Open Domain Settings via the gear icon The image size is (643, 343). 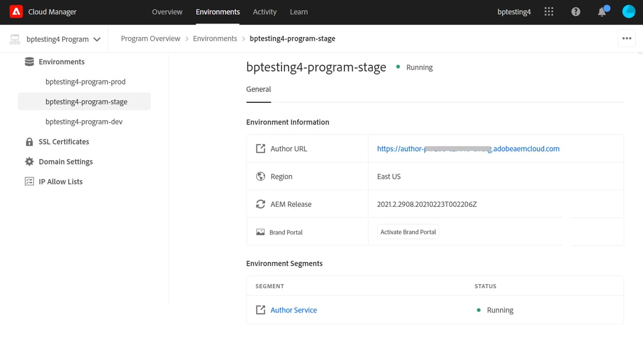tap(31, 161)
